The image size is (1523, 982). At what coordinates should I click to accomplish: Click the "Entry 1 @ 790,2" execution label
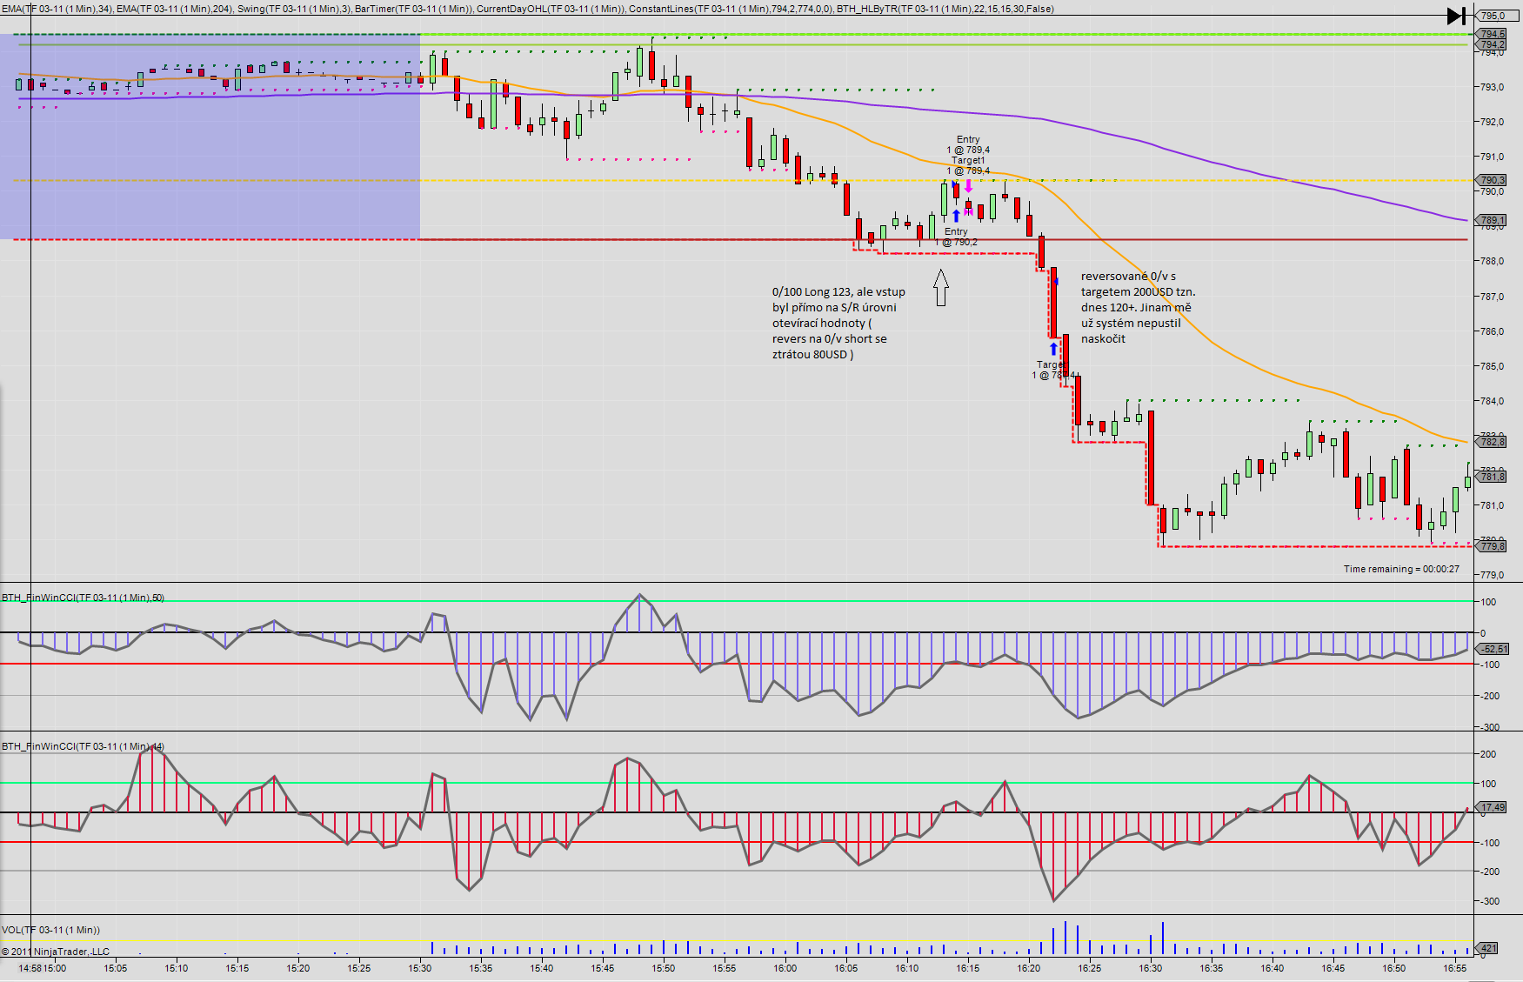tap(956, 237)
